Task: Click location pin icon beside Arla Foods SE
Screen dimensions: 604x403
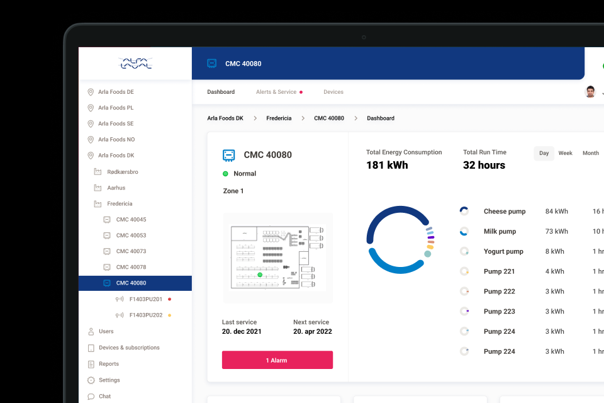Action: click(91, 124)
